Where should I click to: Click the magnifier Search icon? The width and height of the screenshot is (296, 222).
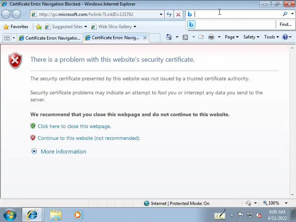[x=285, y=14]
